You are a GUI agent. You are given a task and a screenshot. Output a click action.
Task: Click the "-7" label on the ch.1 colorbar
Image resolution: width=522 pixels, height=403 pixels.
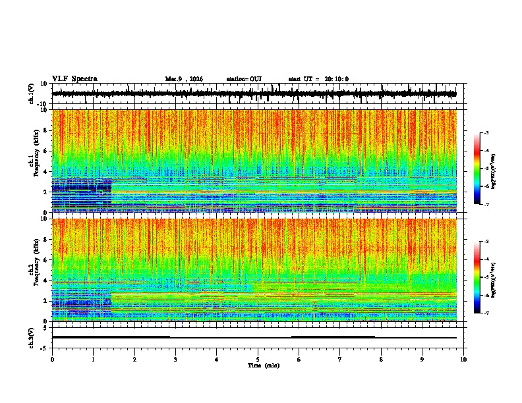486,204
